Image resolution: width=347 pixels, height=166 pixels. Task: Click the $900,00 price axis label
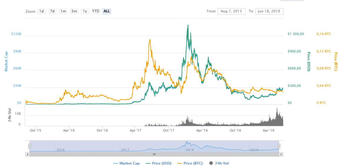coord(294,51)
